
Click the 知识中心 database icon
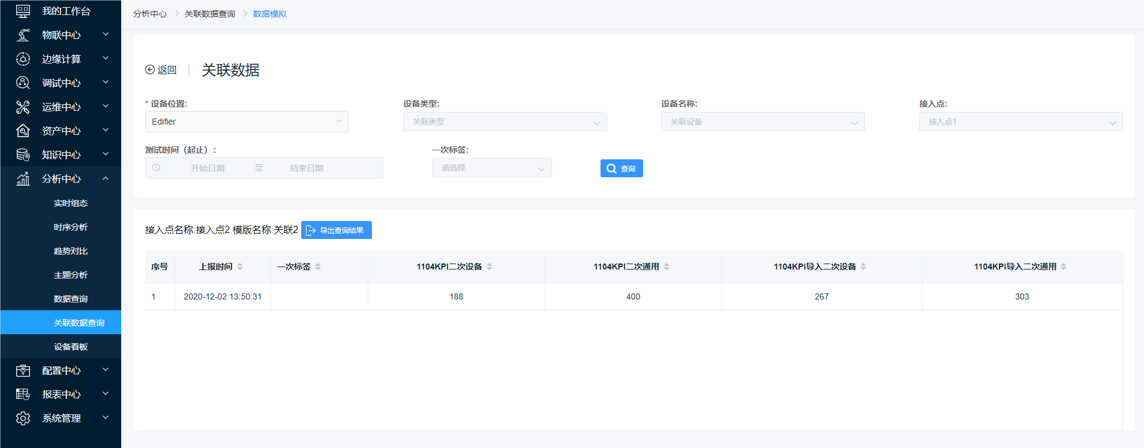click(23, 155)
